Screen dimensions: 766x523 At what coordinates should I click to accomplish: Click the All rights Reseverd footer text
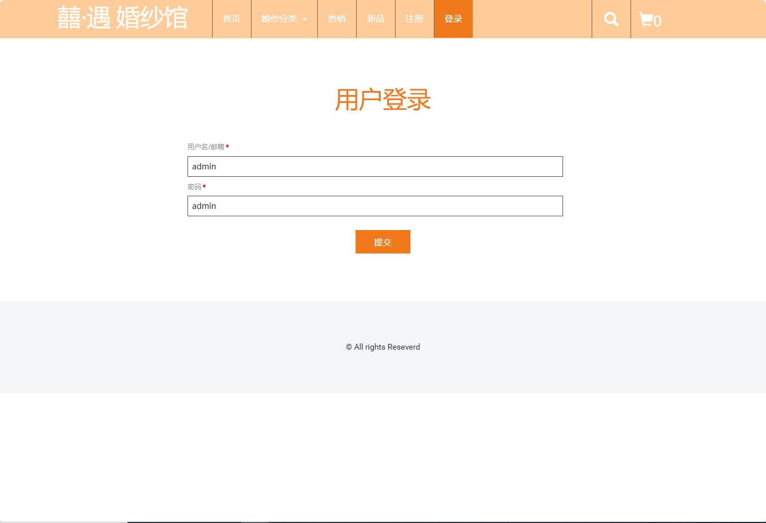tap(382, 347)
